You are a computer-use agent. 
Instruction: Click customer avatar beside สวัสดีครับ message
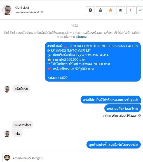click(x=7, y=89)
